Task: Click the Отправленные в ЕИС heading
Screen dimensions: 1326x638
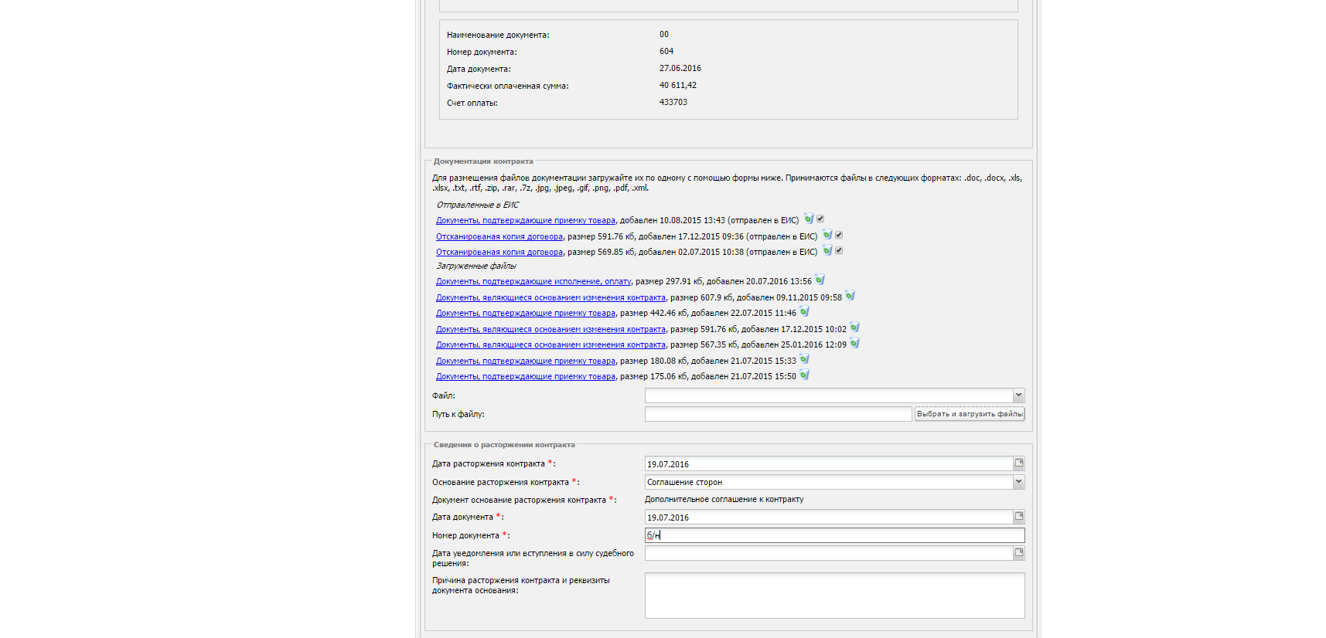Action: (x=478, y=205)
